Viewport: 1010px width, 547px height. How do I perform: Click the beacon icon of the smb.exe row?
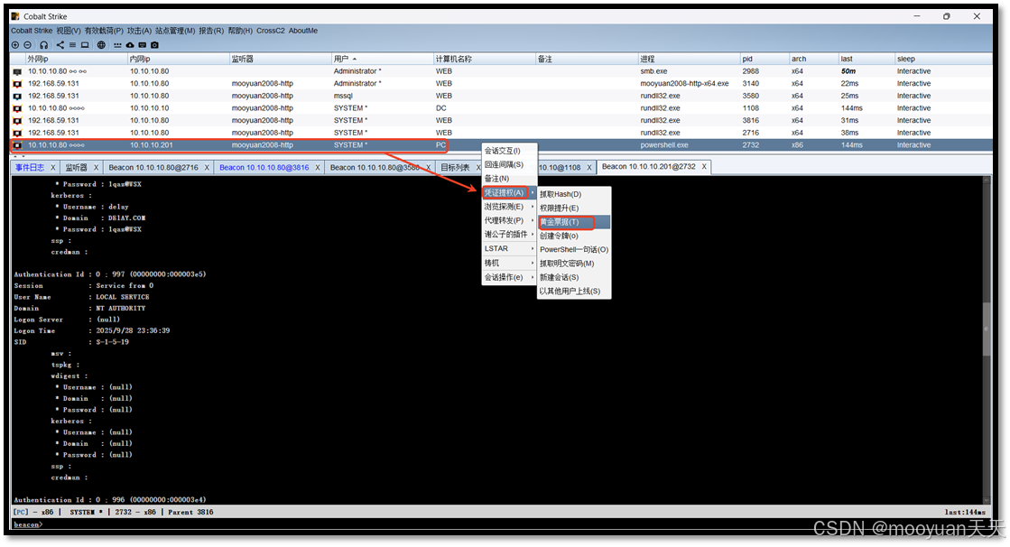17,71
